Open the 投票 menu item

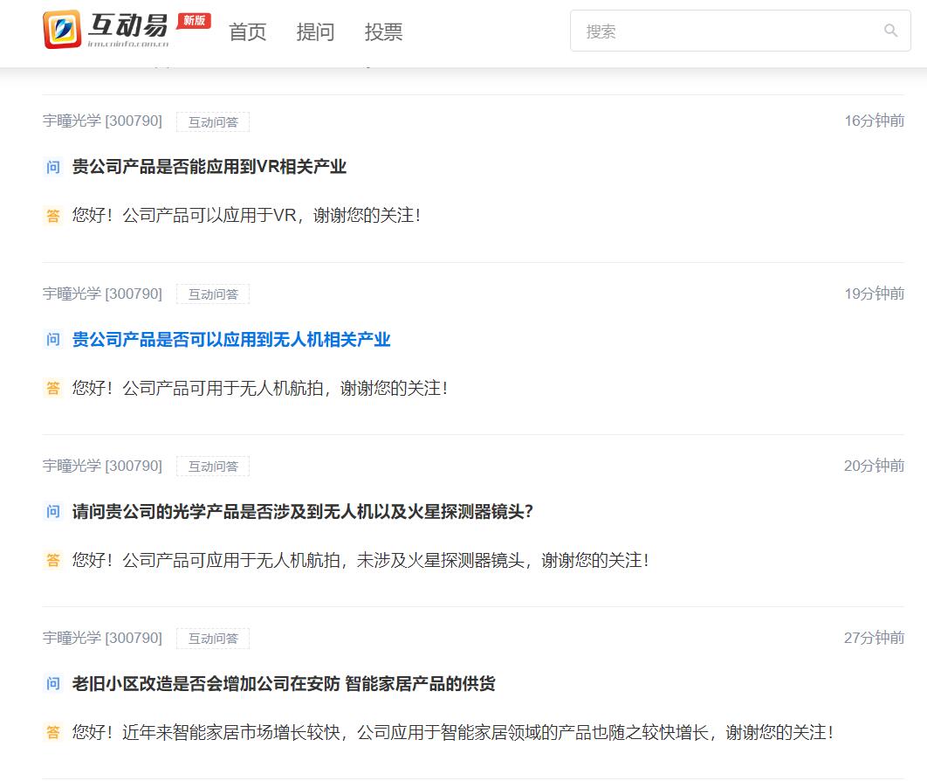pos(383,32)
